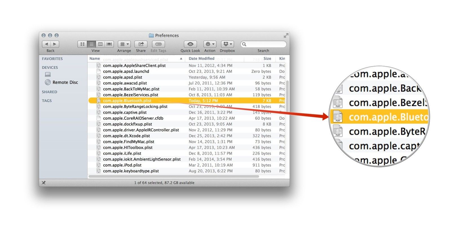Open the Arrange dropdown menu

click(124, 44)
